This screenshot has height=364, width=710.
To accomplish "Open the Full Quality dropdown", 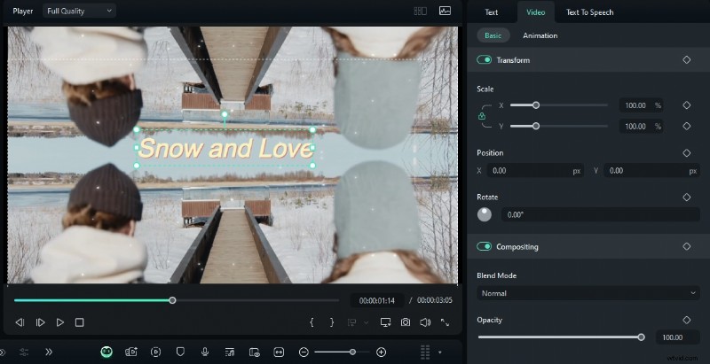I will pyautogui.click(x=79, y=12).
